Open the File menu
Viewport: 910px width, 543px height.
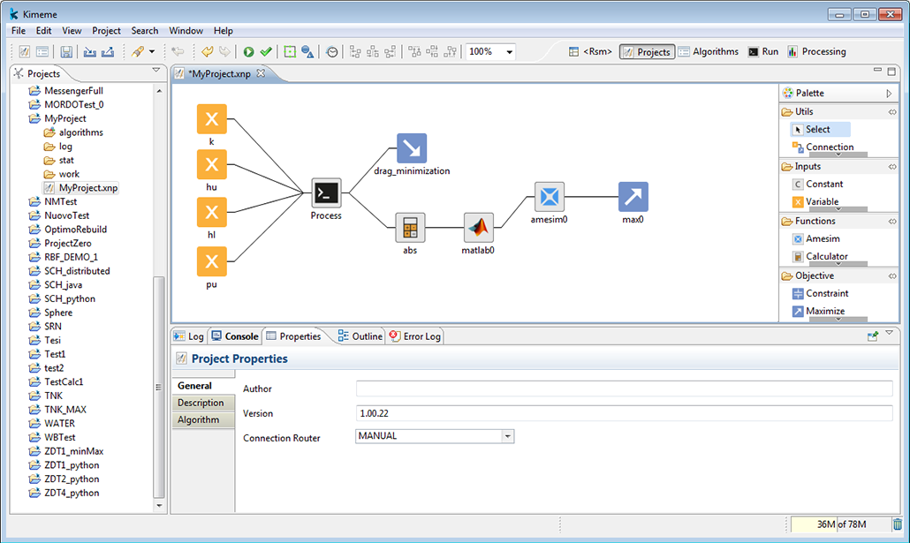tap(19, 31)
